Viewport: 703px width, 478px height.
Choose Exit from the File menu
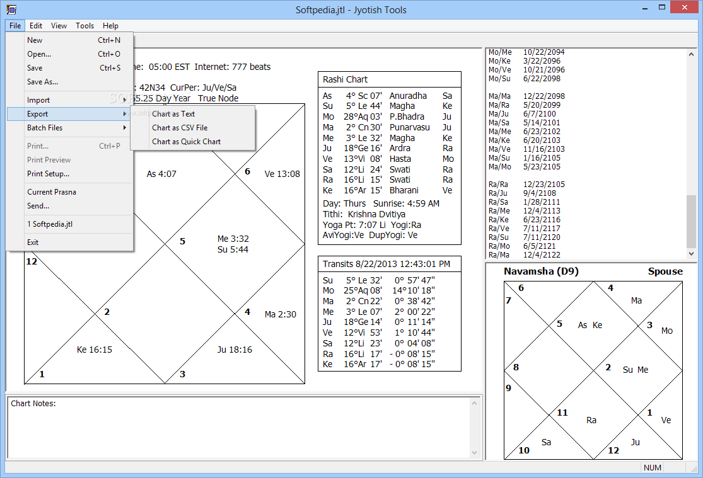pyautogui.click(x=70, y=242)
